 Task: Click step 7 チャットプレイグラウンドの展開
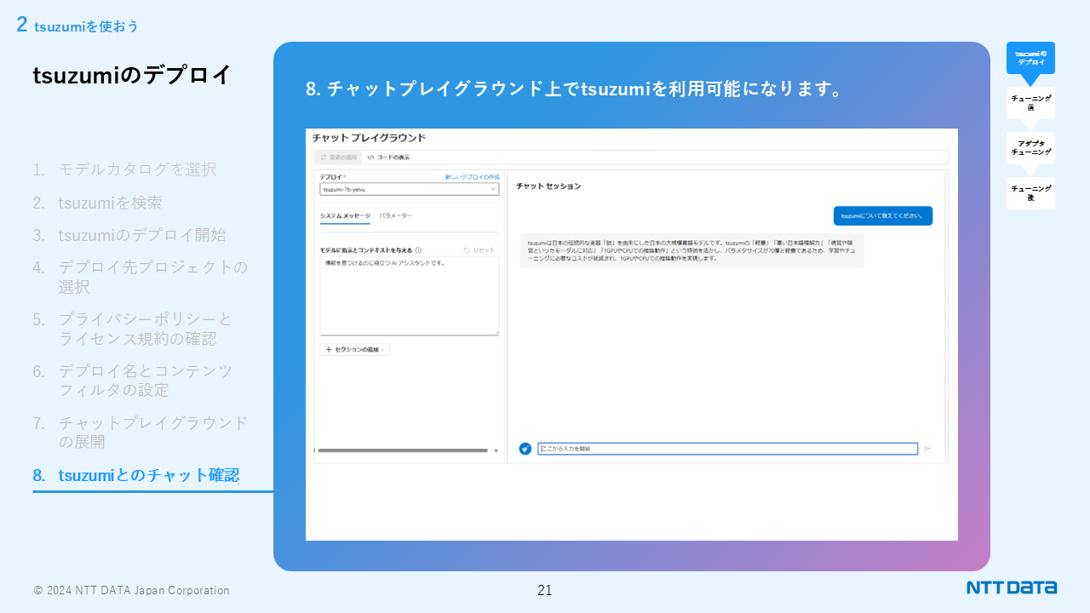(141, 433)
